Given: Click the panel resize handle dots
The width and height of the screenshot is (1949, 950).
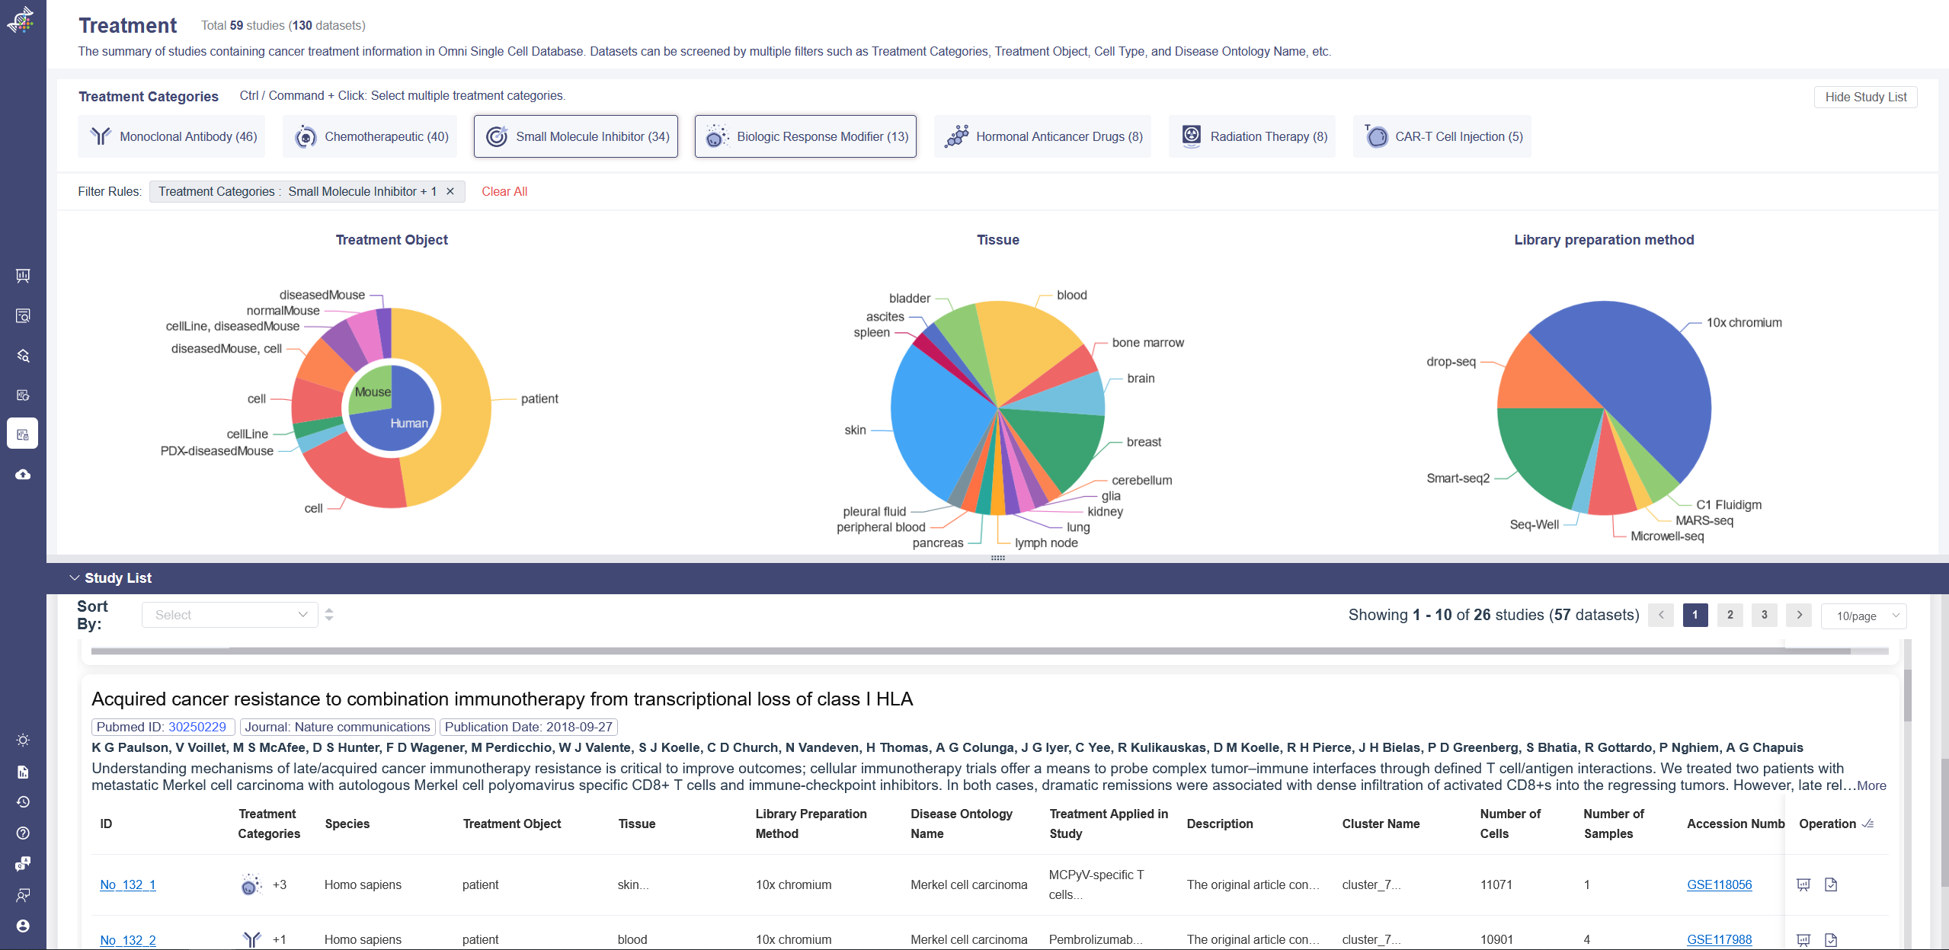Looking at the screenshot, I should pos(998,558).
